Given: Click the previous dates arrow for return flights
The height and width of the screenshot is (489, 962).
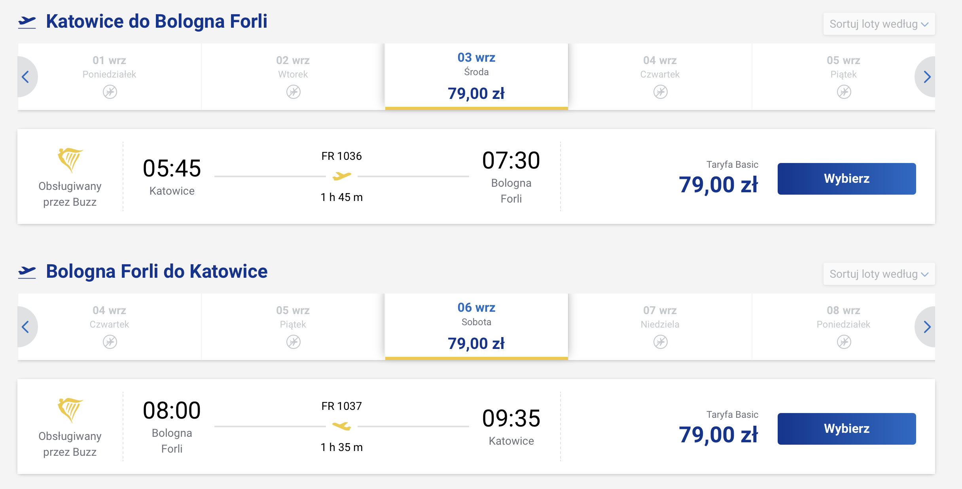Looking at the screenshot, I should [x=26, y=327].
